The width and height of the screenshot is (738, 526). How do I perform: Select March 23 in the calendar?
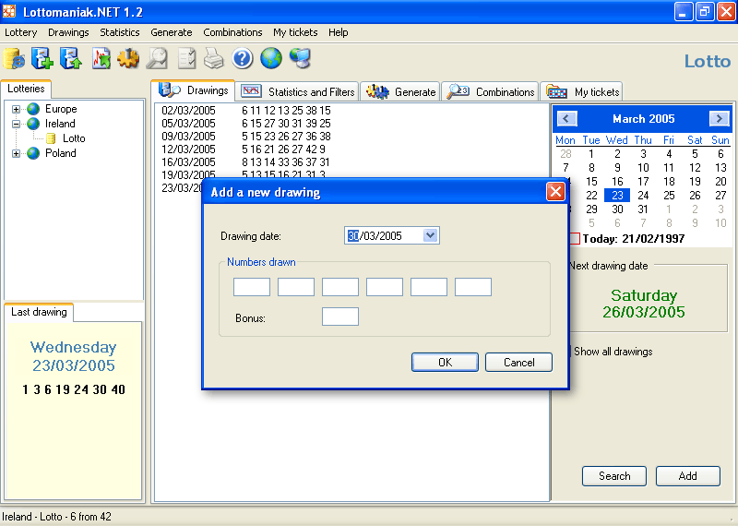click(x=617, y=196)
